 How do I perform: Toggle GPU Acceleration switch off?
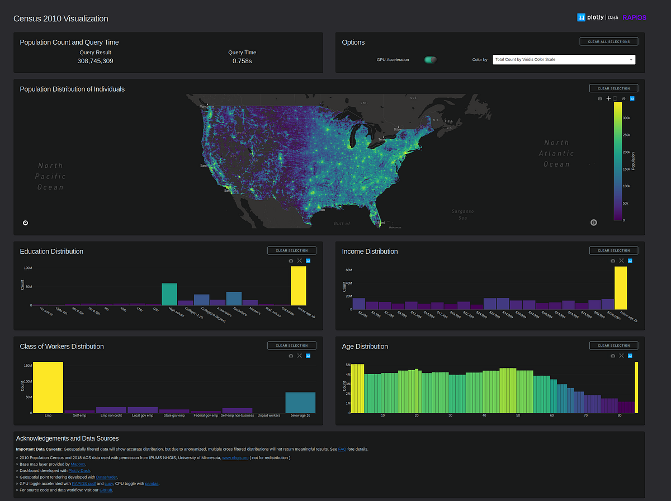click(430, 59)
